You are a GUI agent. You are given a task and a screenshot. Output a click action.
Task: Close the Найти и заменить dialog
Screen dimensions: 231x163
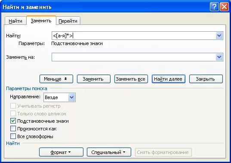pyautogui.click(x=224, y=7)
